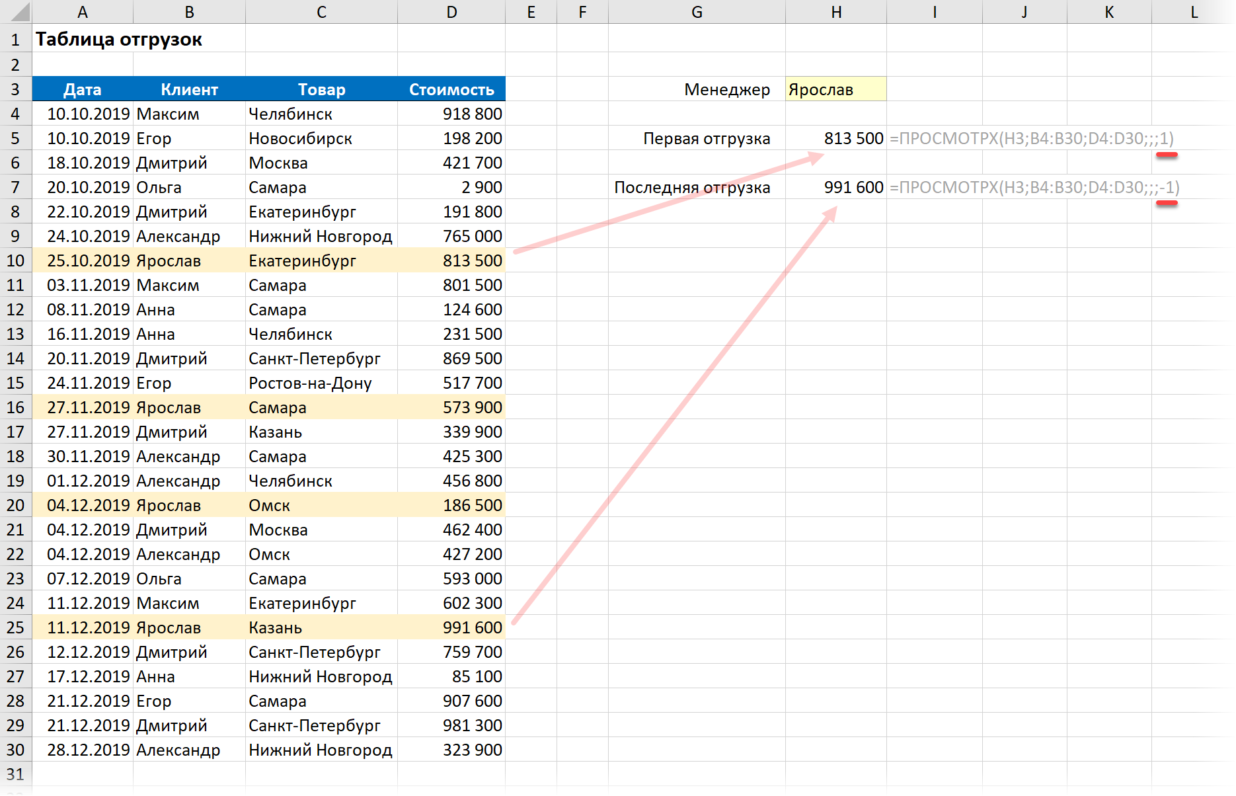Select cell 'Ростов-на-Дону'
This screenshot has height=796, width=1236.
(x=321, y=383)
